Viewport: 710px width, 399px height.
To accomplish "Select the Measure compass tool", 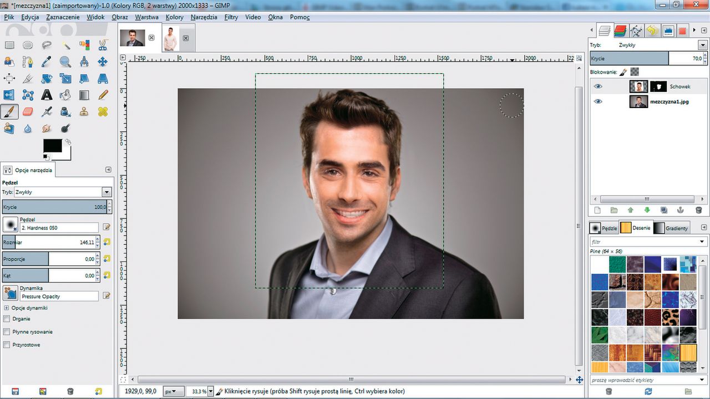I will 84,62.
